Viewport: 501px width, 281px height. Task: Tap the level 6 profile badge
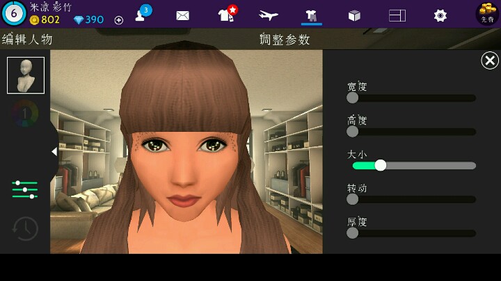[x=13, y=13]
